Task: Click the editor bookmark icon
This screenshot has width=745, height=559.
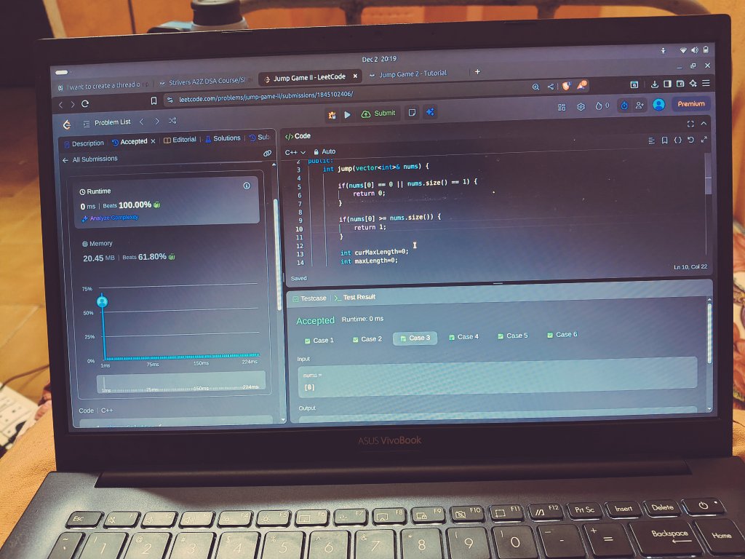Action: coord(665,140)
